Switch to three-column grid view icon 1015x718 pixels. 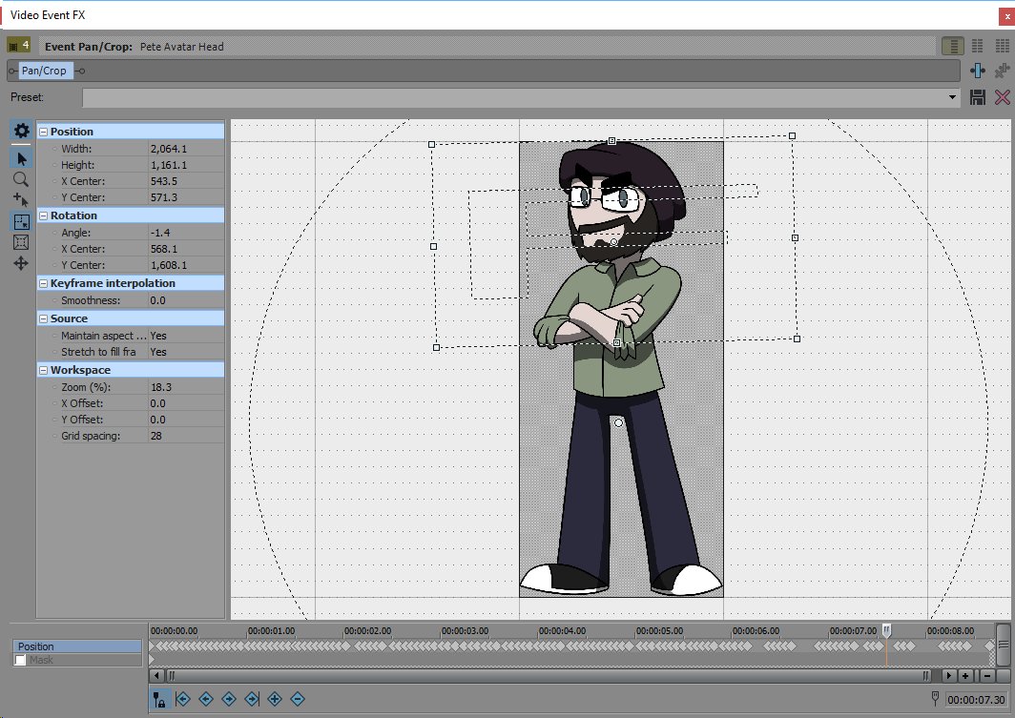click(x=1002, y=46)
